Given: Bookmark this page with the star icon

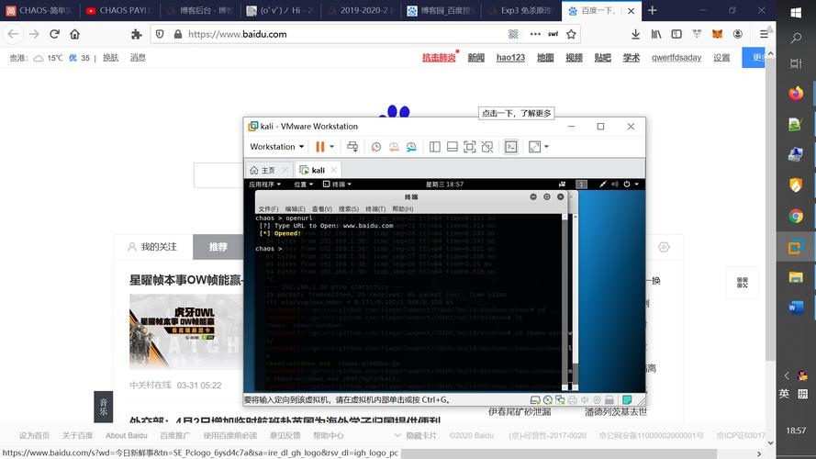Looking at the screenshot, I should 571,34.
